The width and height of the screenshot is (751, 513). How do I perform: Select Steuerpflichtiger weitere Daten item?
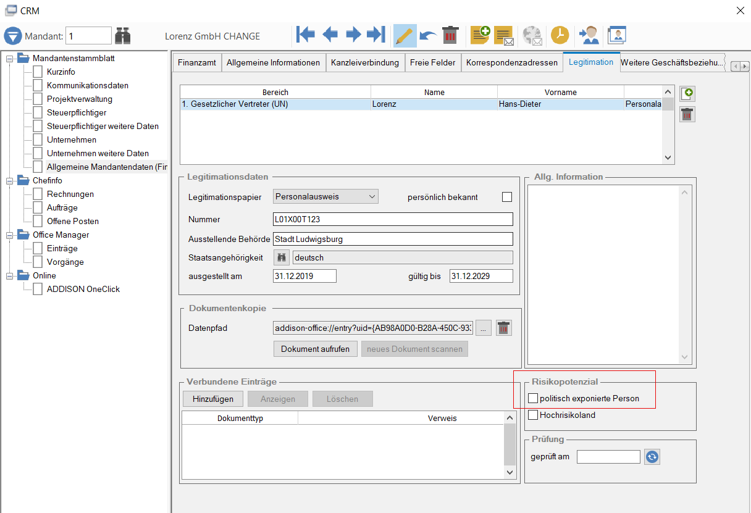[103, 127]
